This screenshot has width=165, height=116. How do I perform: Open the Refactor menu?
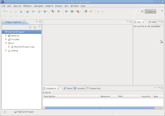pyautogui.click(x=28, y=6)
